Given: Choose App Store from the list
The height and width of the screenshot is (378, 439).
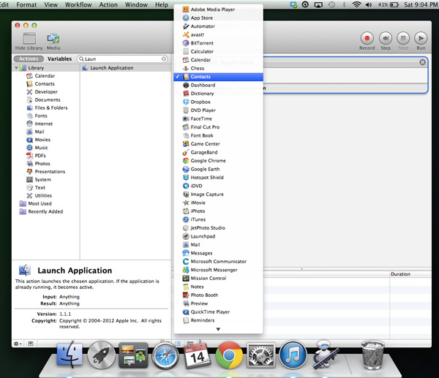Looking at the screenshot, I should [218, 18].
